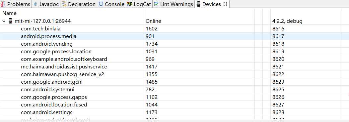Open the LogCat tab

139,4
